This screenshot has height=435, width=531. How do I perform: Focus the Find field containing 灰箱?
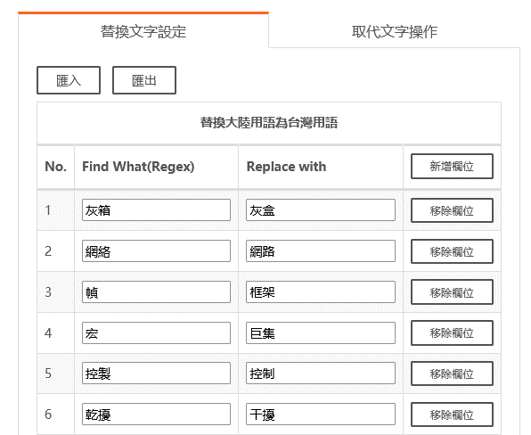(x=156, y=210)
